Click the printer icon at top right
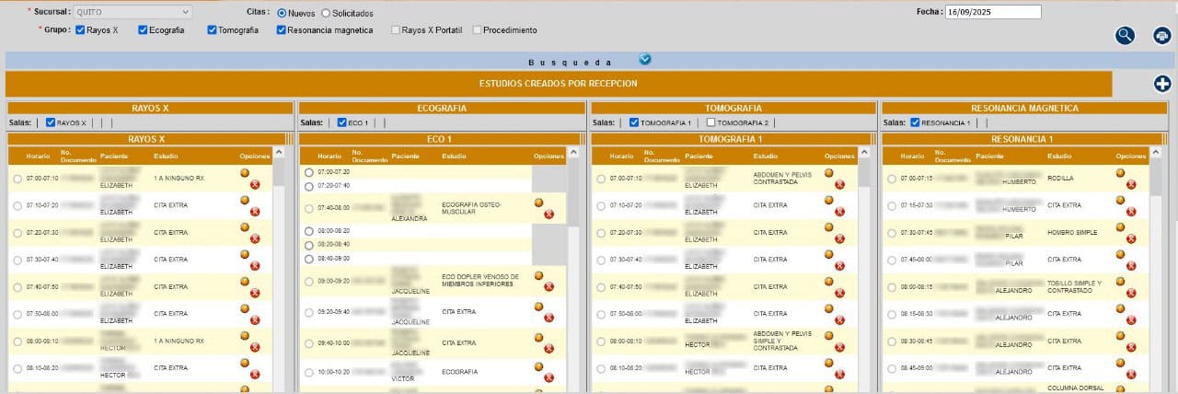Screen dimensions: 1178x394 point(1162,36)
